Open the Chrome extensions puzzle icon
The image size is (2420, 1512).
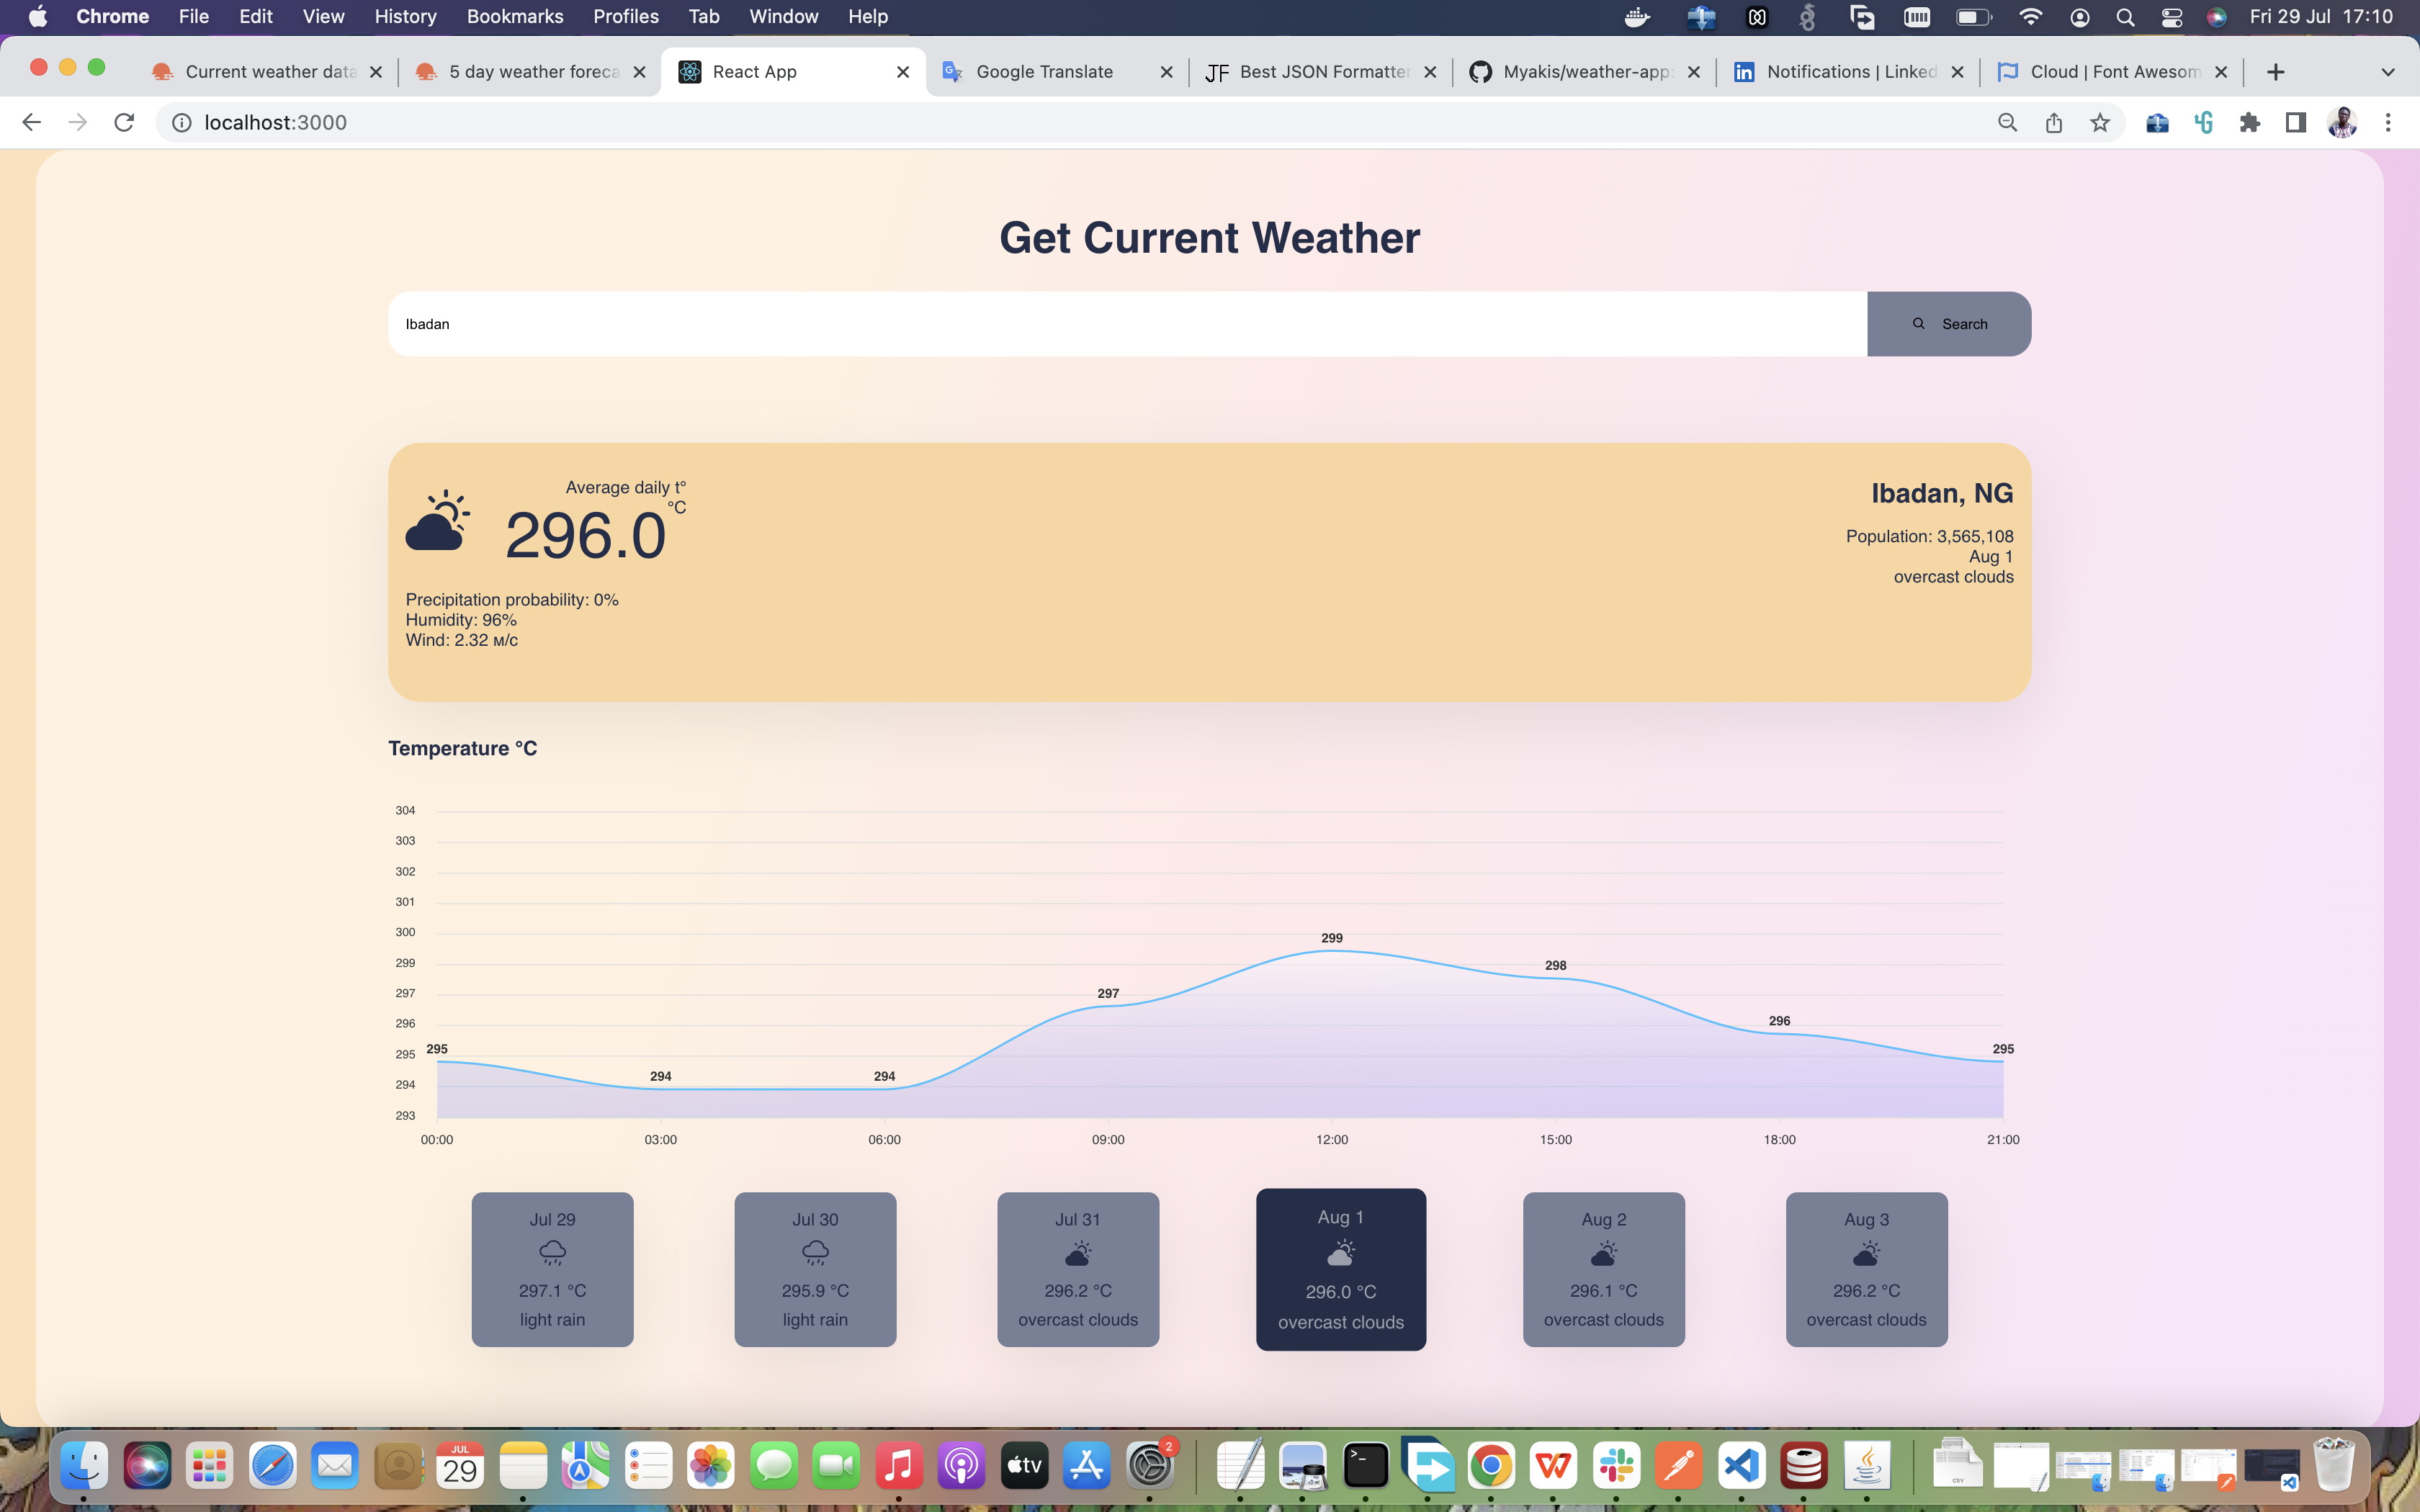(2249, 122)
